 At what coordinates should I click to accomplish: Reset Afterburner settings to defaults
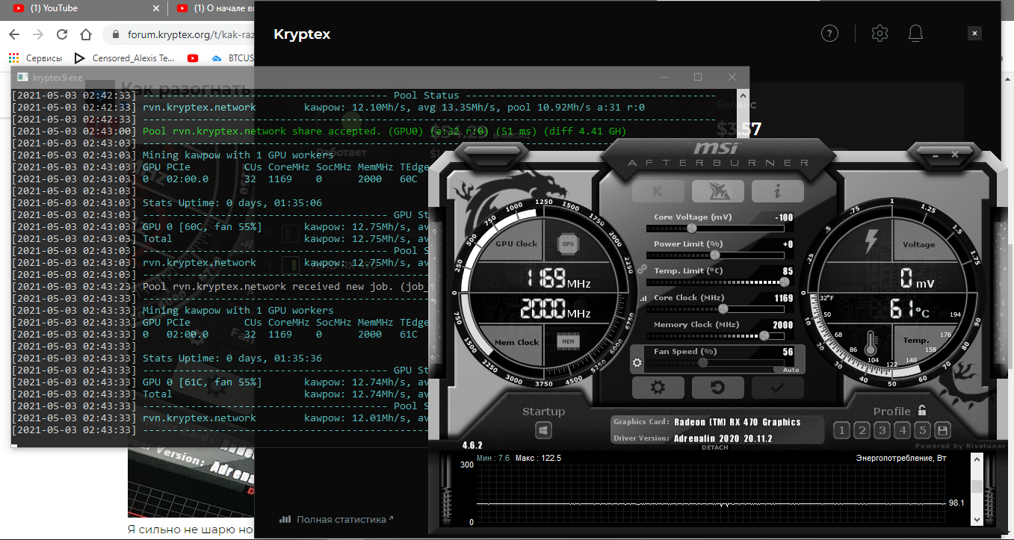click(717, 388)
